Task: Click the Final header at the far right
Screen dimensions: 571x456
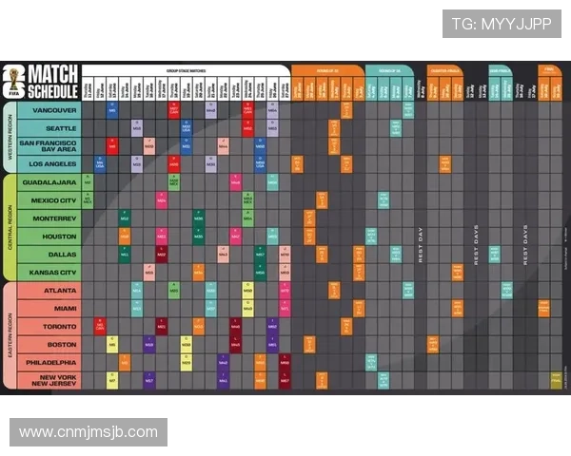Action: click(x=549, y=70)
